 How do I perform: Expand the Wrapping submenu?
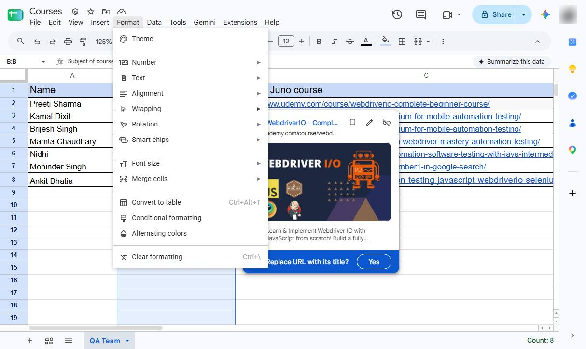point(190,109)
